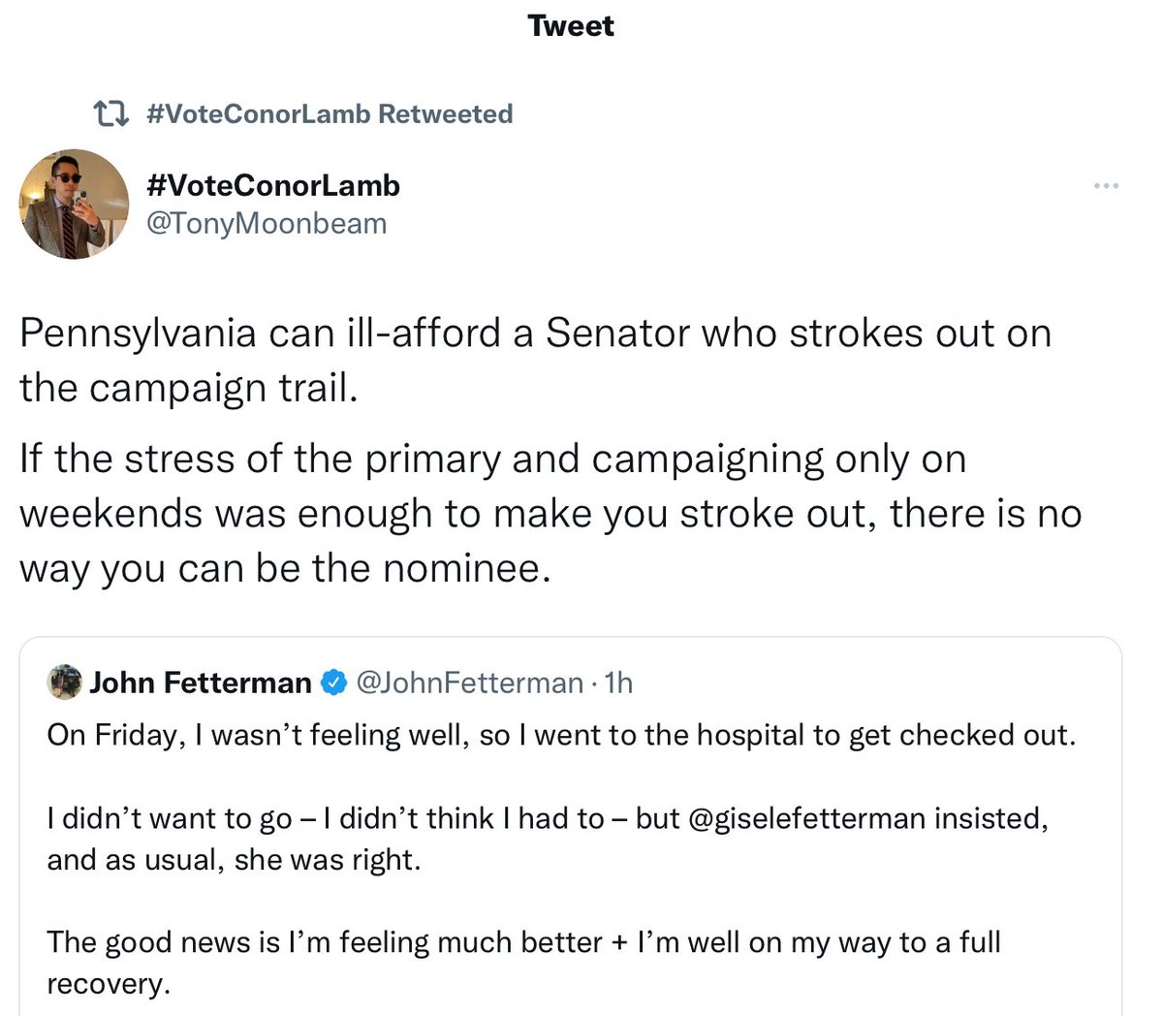Click the word "Retweeted" in the retweet notice
The height and width of the screenshot is (1016, 1163).
(x=445, y=114)
